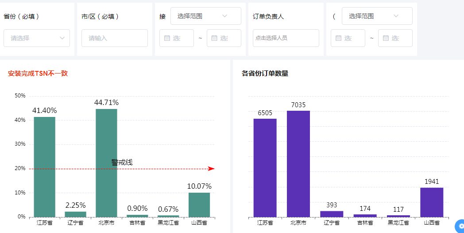Select the purple 山西省 bar with 1941 orders
The height and width of the screenshot is (233, 464).
click(432, 202)
